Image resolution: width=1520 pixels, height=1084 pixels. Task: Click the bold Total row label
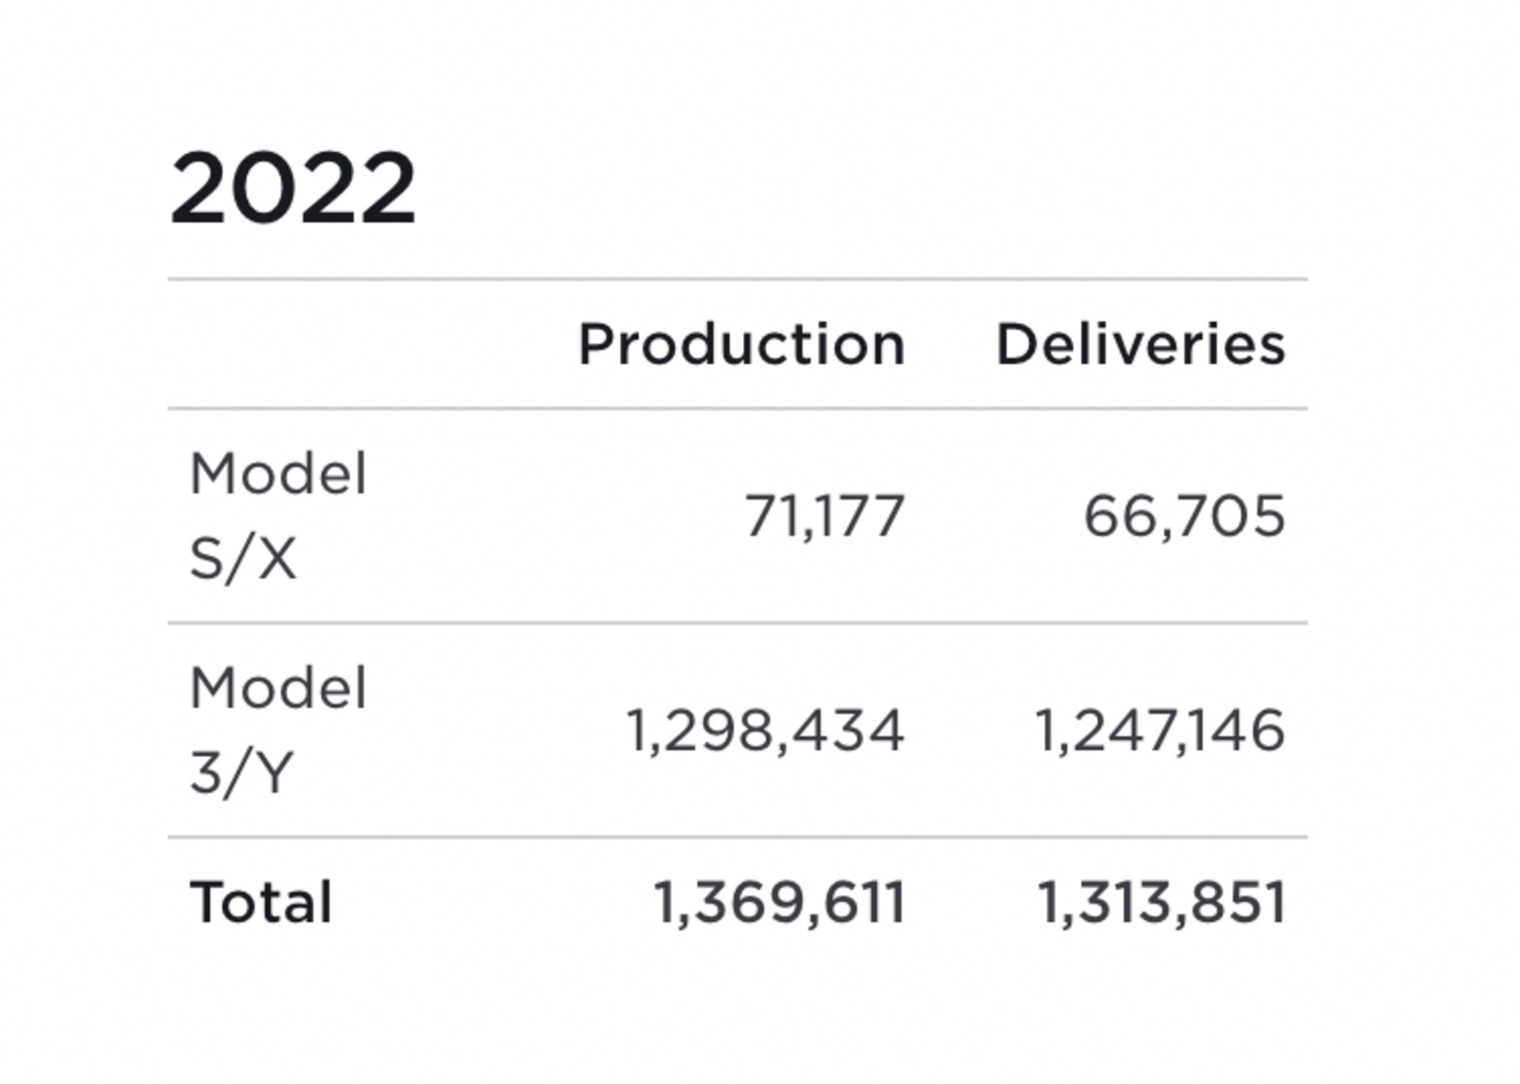(261, 903)
